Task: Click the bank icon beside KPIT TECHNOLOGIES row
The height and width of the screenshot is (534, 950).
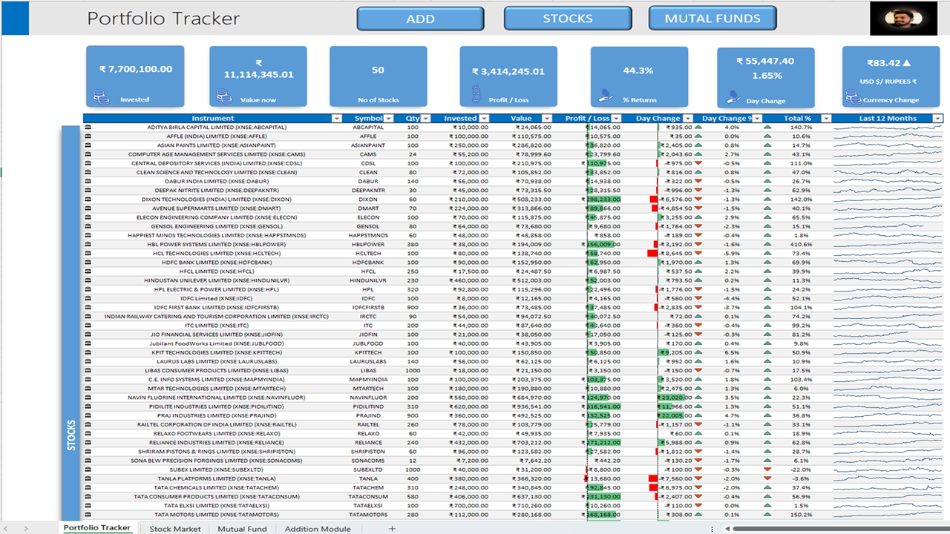Action: [x=88, y=352]
